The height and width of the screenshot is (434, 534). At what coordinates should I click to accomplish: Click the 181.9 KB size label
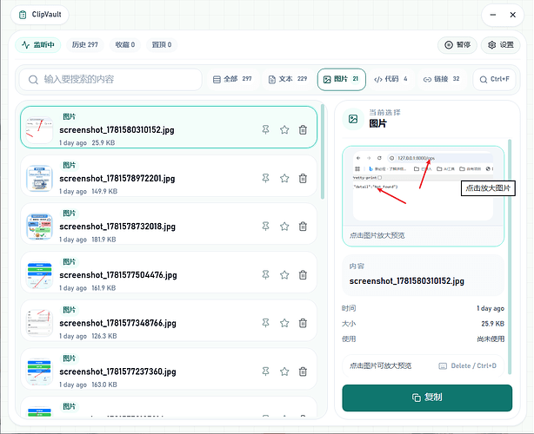[x=103, y=240]
